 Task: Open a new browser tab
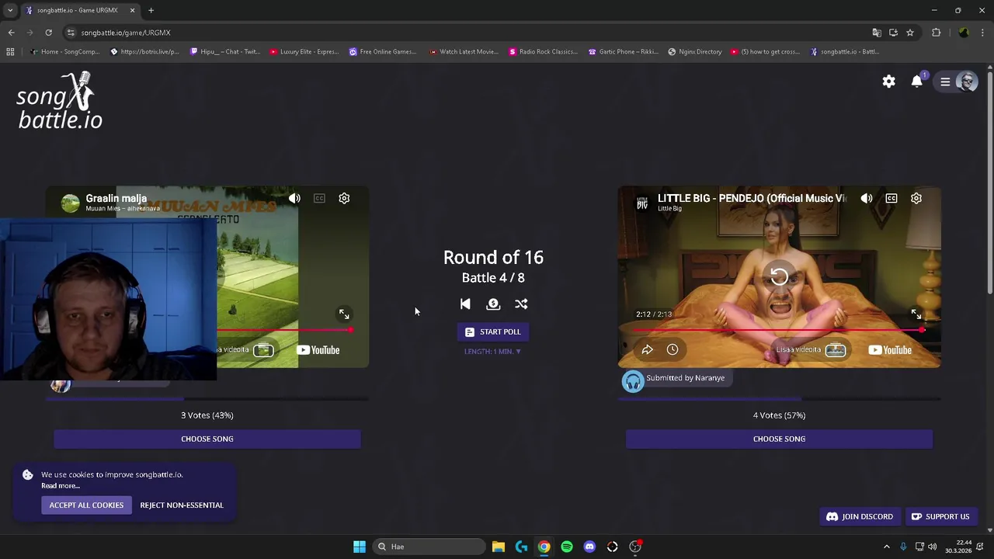(151, 10)
